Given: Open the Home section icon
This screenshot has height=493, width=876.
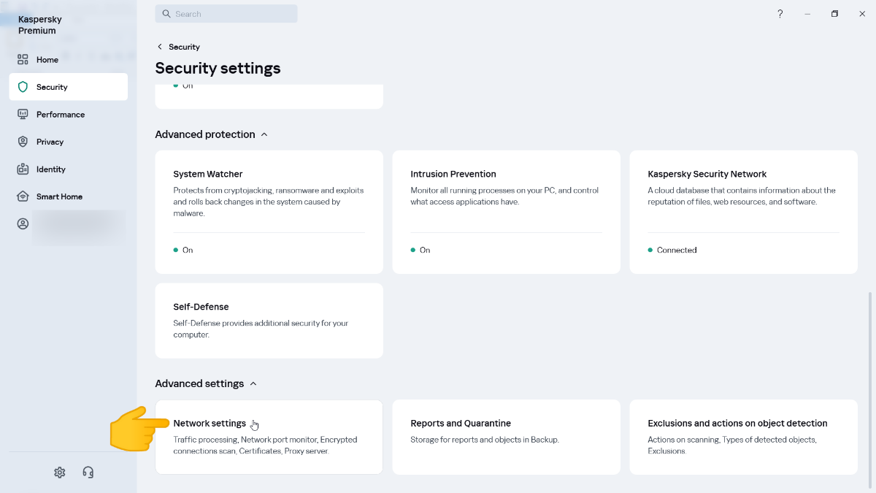Looking at the screenshot, I should 23,60.
